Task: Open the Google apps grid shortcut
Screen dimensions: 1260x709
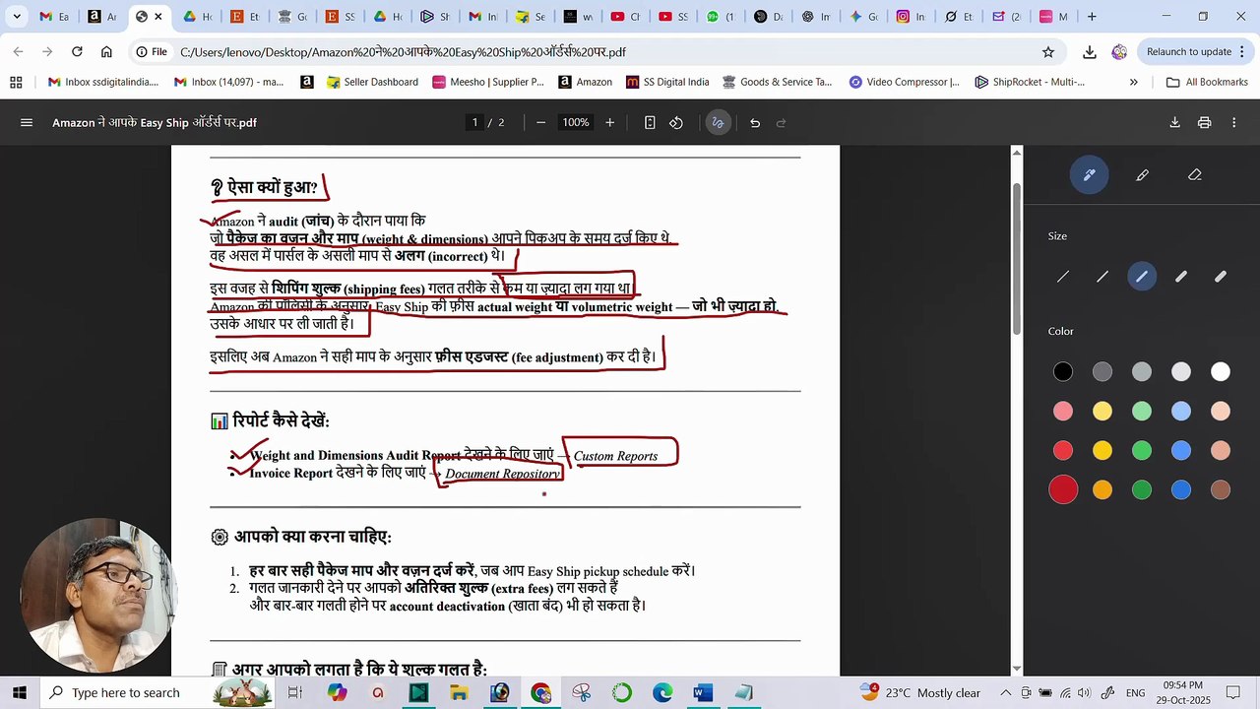Action: click(x=16, y=83)
